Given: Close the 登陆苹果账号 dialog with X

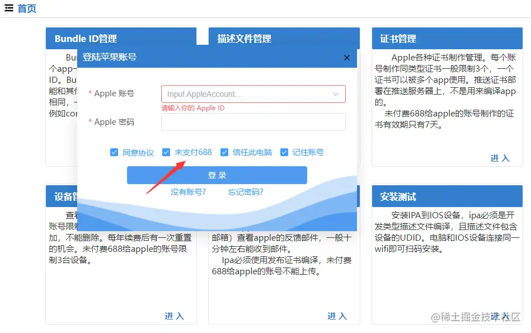Looking at the screenshot, I should [x=347, y=58].
